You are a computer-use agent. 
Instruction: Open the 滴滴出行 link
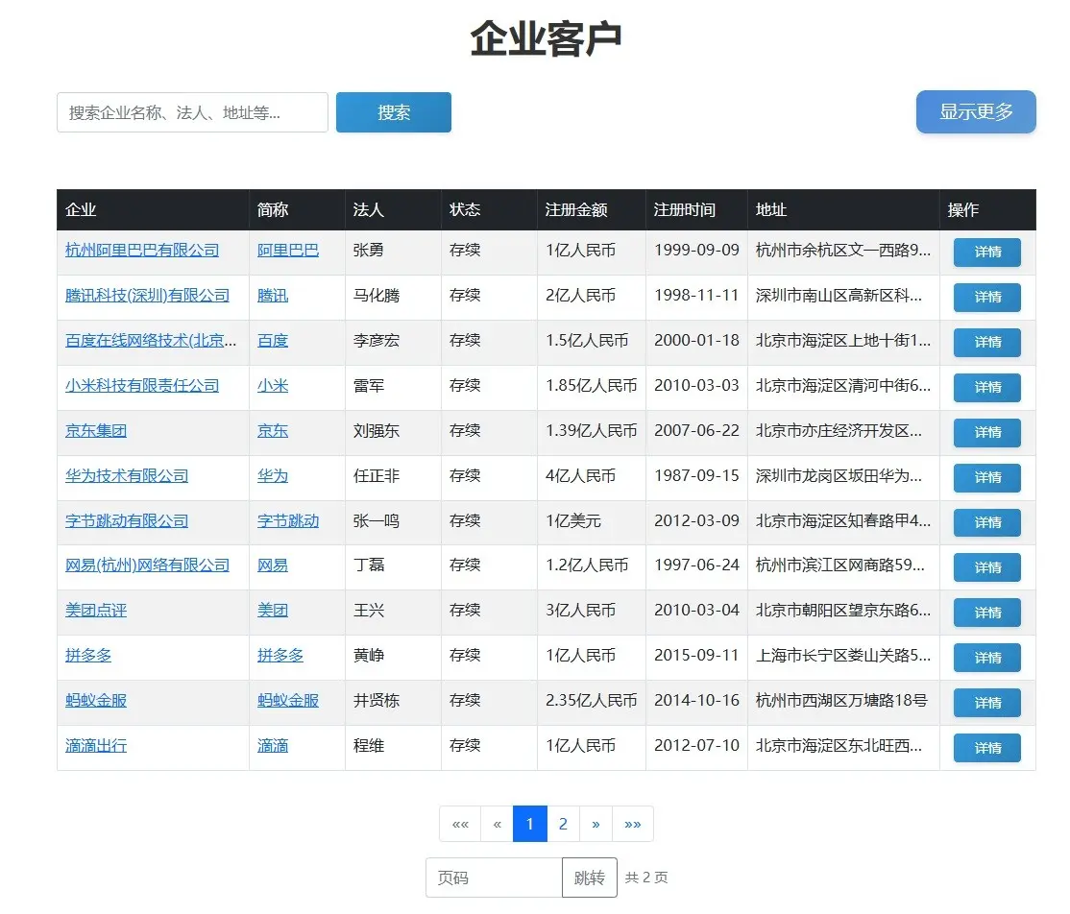pos(96,746)
